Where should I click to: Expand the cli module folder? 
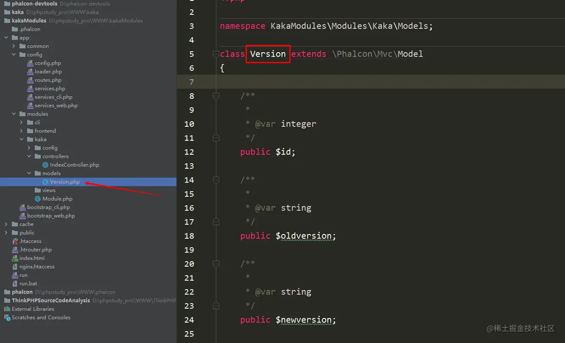pyautogui.click(x=22, y=123)
